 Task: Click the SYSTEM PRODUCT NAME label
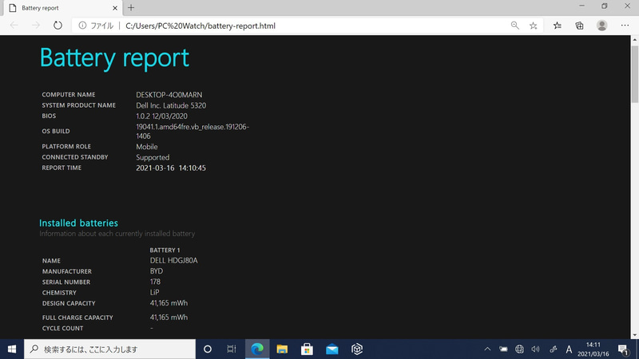tap(78, 105)
